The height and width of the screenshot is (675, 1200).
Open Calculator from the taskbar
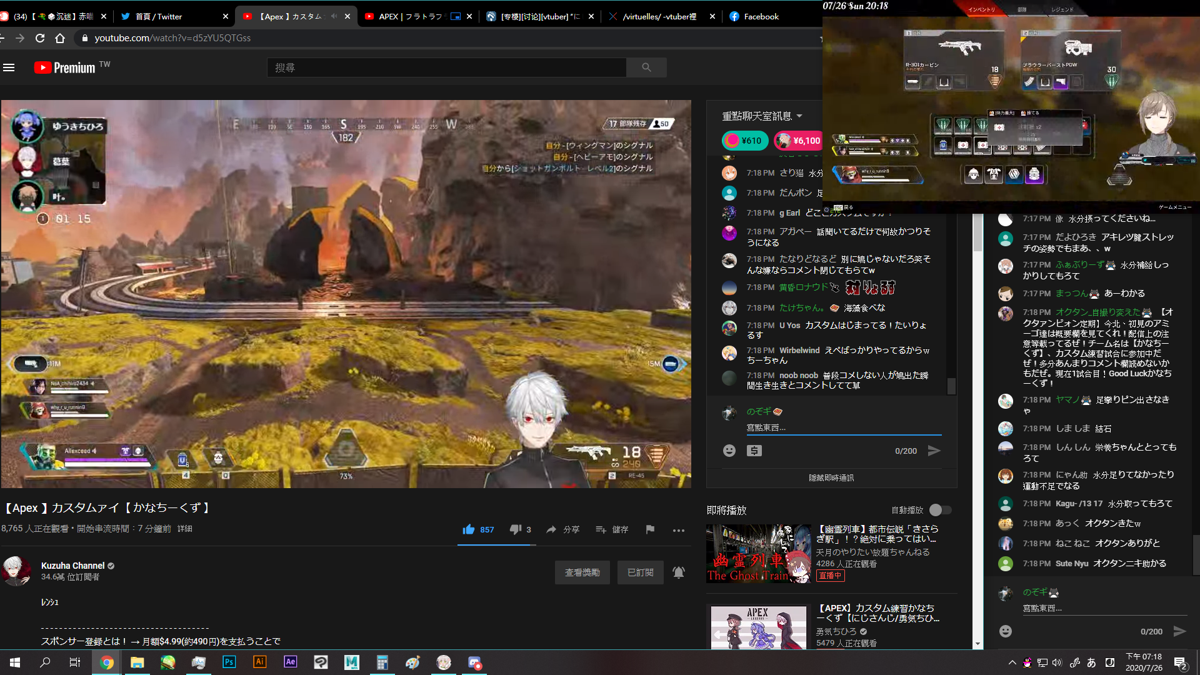point(382,662)
